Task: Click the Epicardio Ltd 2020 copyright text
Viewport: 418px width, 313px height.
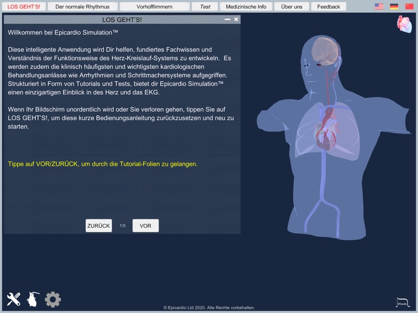Action: click(x=209, y=307)
